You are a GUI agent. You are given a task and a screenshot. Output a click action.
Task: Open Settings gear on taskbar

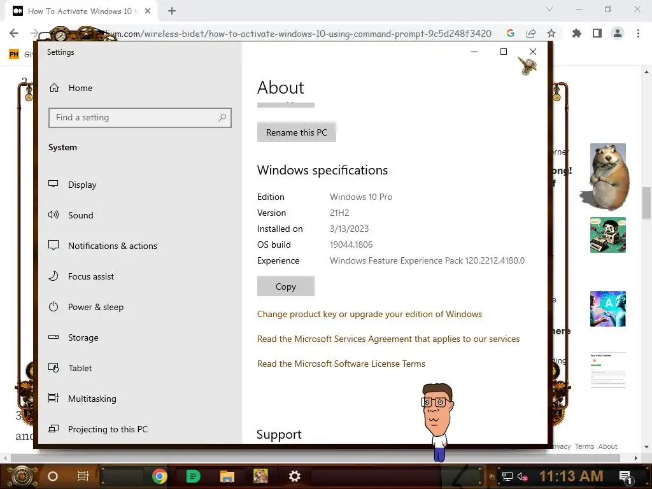point(294,476)
